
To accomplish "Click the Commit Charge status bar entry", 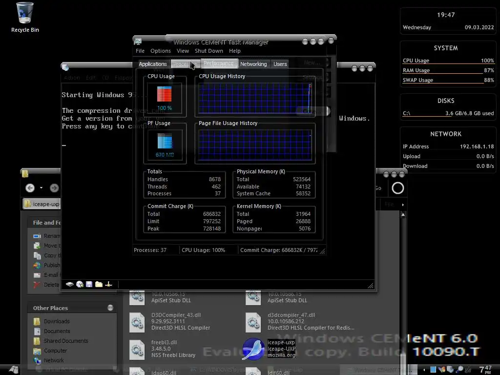I will [279, 250].
